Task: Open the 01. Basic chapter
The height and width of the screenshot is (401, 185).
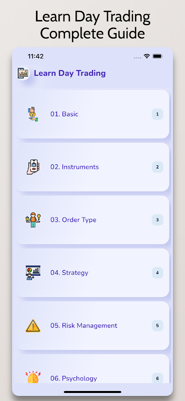Action: point(92,114)
